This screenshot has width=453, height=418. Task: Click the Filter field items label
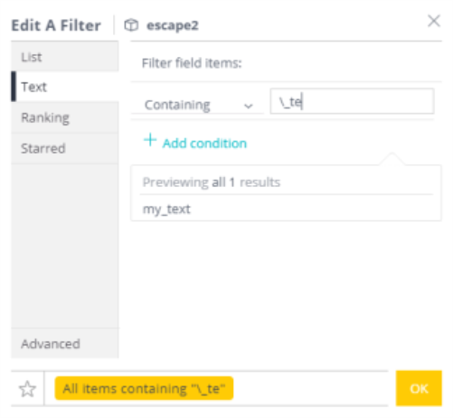tap(192, 63)
